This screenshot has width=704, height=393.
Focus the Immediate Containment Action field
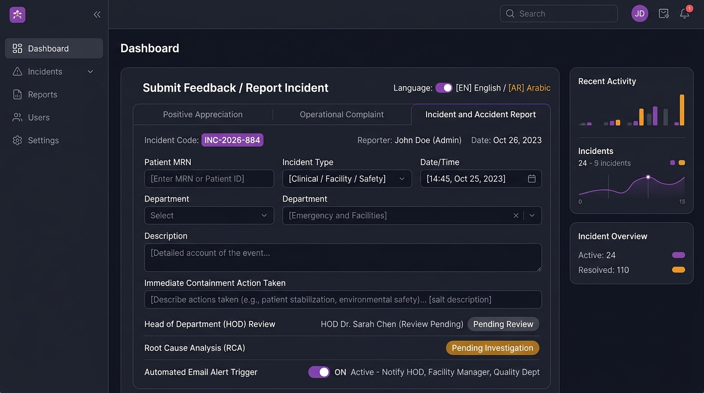[343, 299]
